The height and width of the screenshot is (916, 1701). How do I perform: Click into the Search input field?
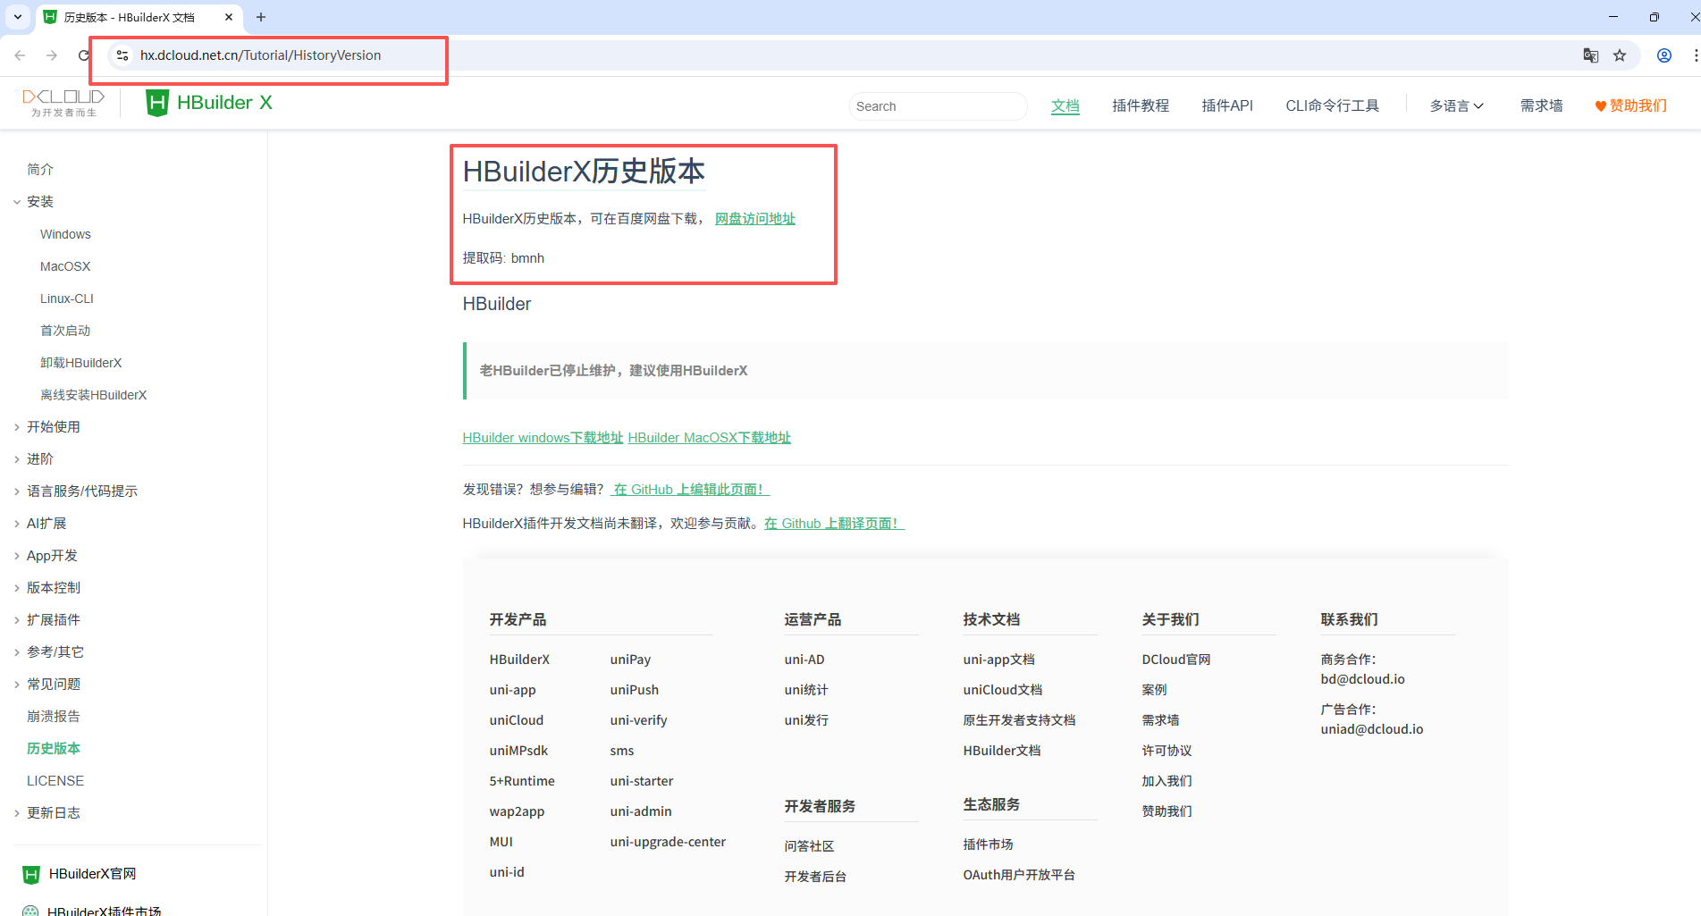(938, 106)
